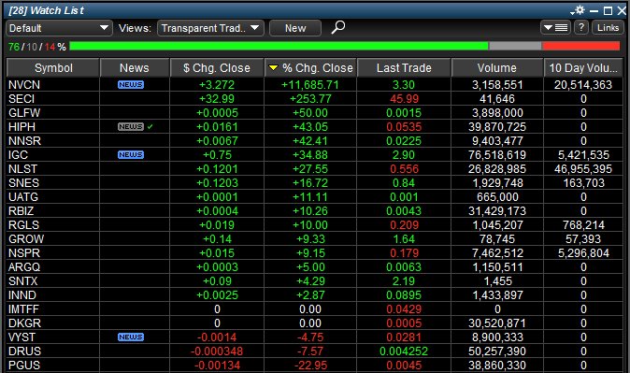Sort by the News column header
This screenshot has height=373, width=630.
[x=135, y=68]
